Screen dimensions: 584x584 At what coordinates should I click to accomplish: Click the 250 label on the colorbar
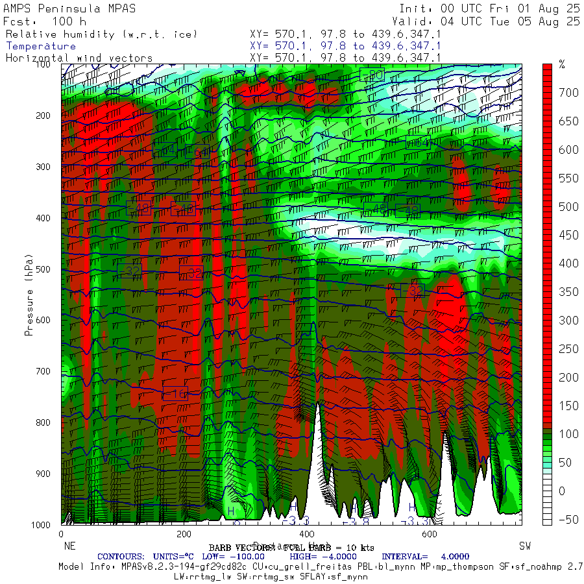coord(568,348)
